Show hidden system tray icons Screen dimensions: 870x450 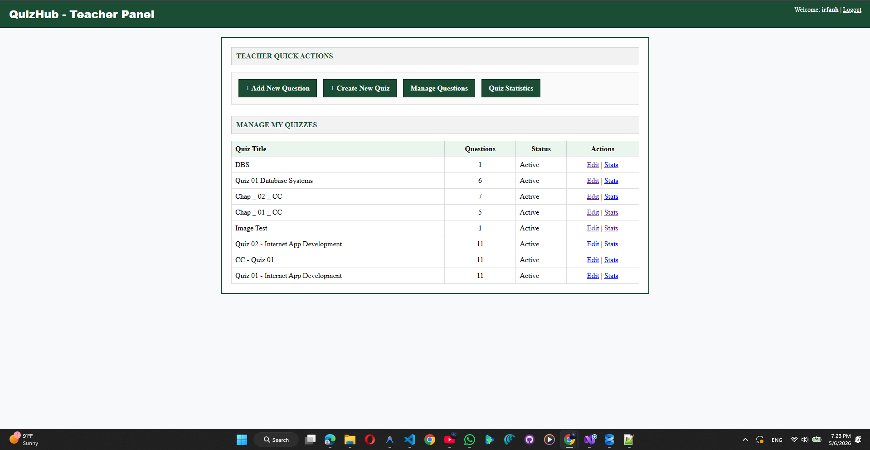pos(745,440)
